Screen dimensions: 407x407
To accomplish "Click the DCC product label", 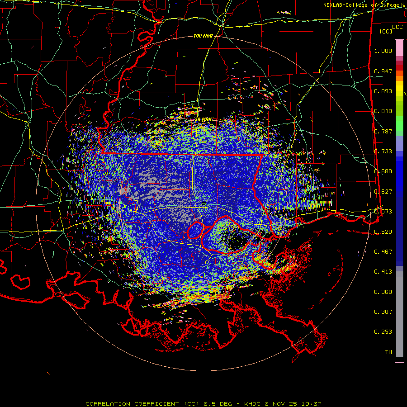I will (397, 27).
